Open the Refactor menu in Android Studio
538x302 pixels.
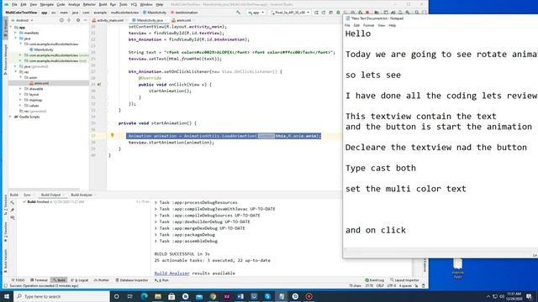89,4
